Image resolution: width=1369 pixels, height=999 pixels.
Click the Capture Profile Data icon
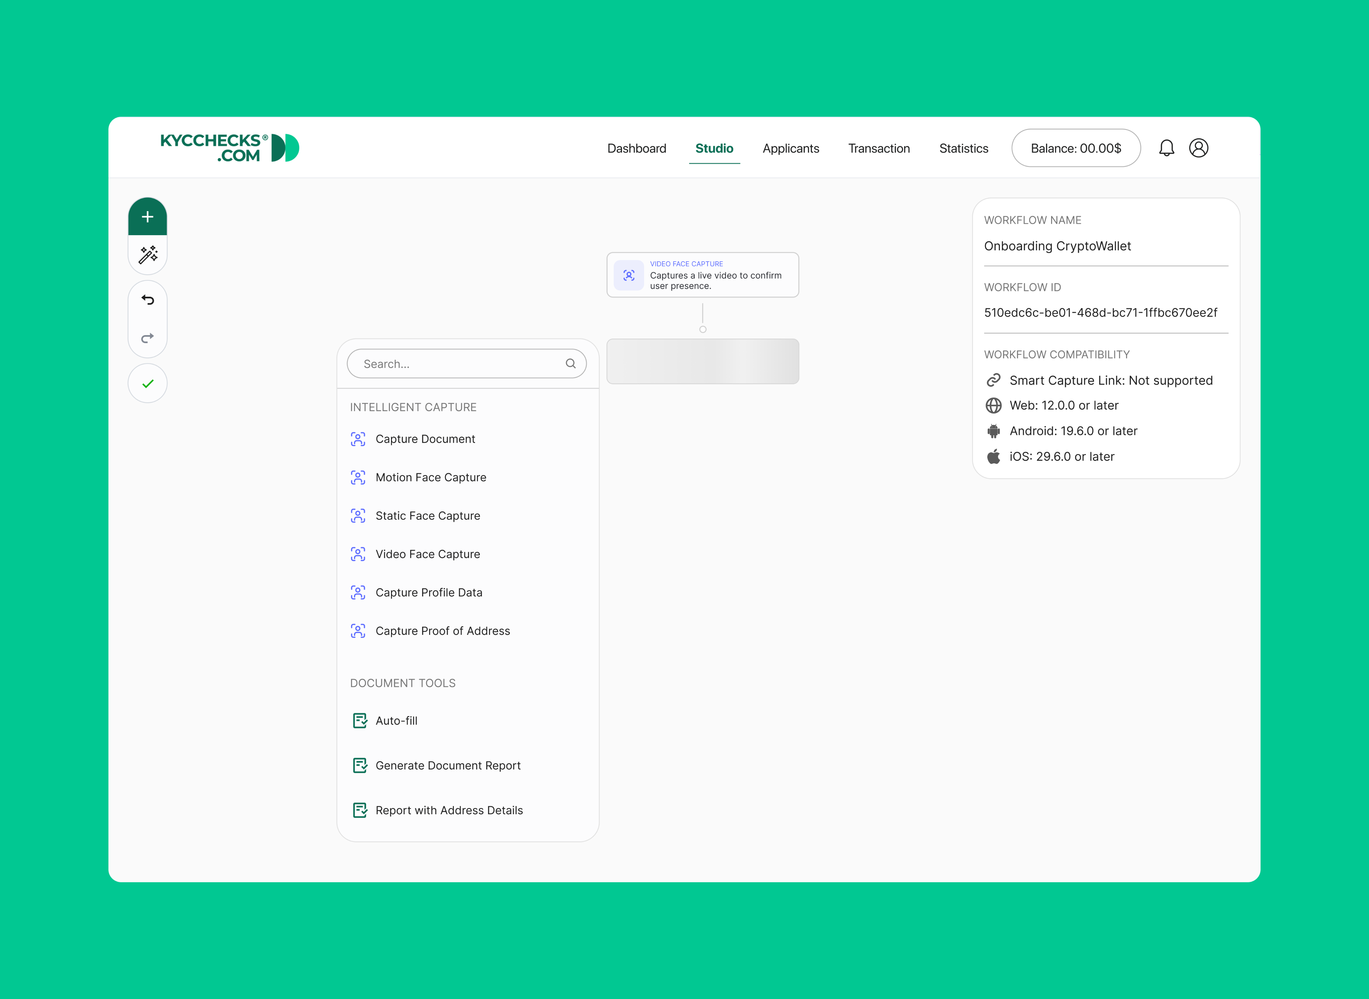click(358, 593)
